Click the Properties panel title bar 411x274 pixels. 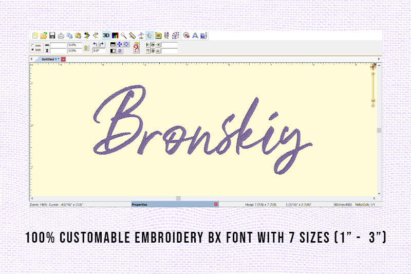175,204
